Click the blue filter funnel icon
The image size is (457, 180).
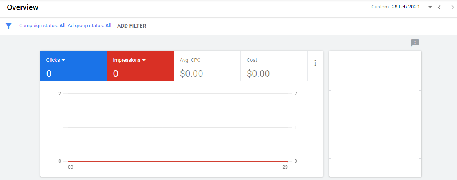(x=8, y=26)
